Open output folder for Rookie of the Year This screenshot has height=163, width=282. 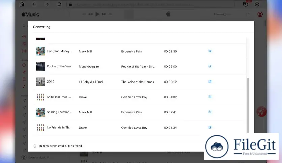210,66
